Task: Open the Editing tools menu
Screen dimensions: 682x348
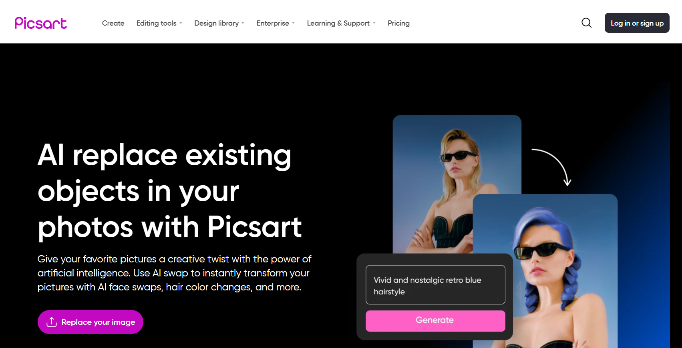Action: coord(156,23)
